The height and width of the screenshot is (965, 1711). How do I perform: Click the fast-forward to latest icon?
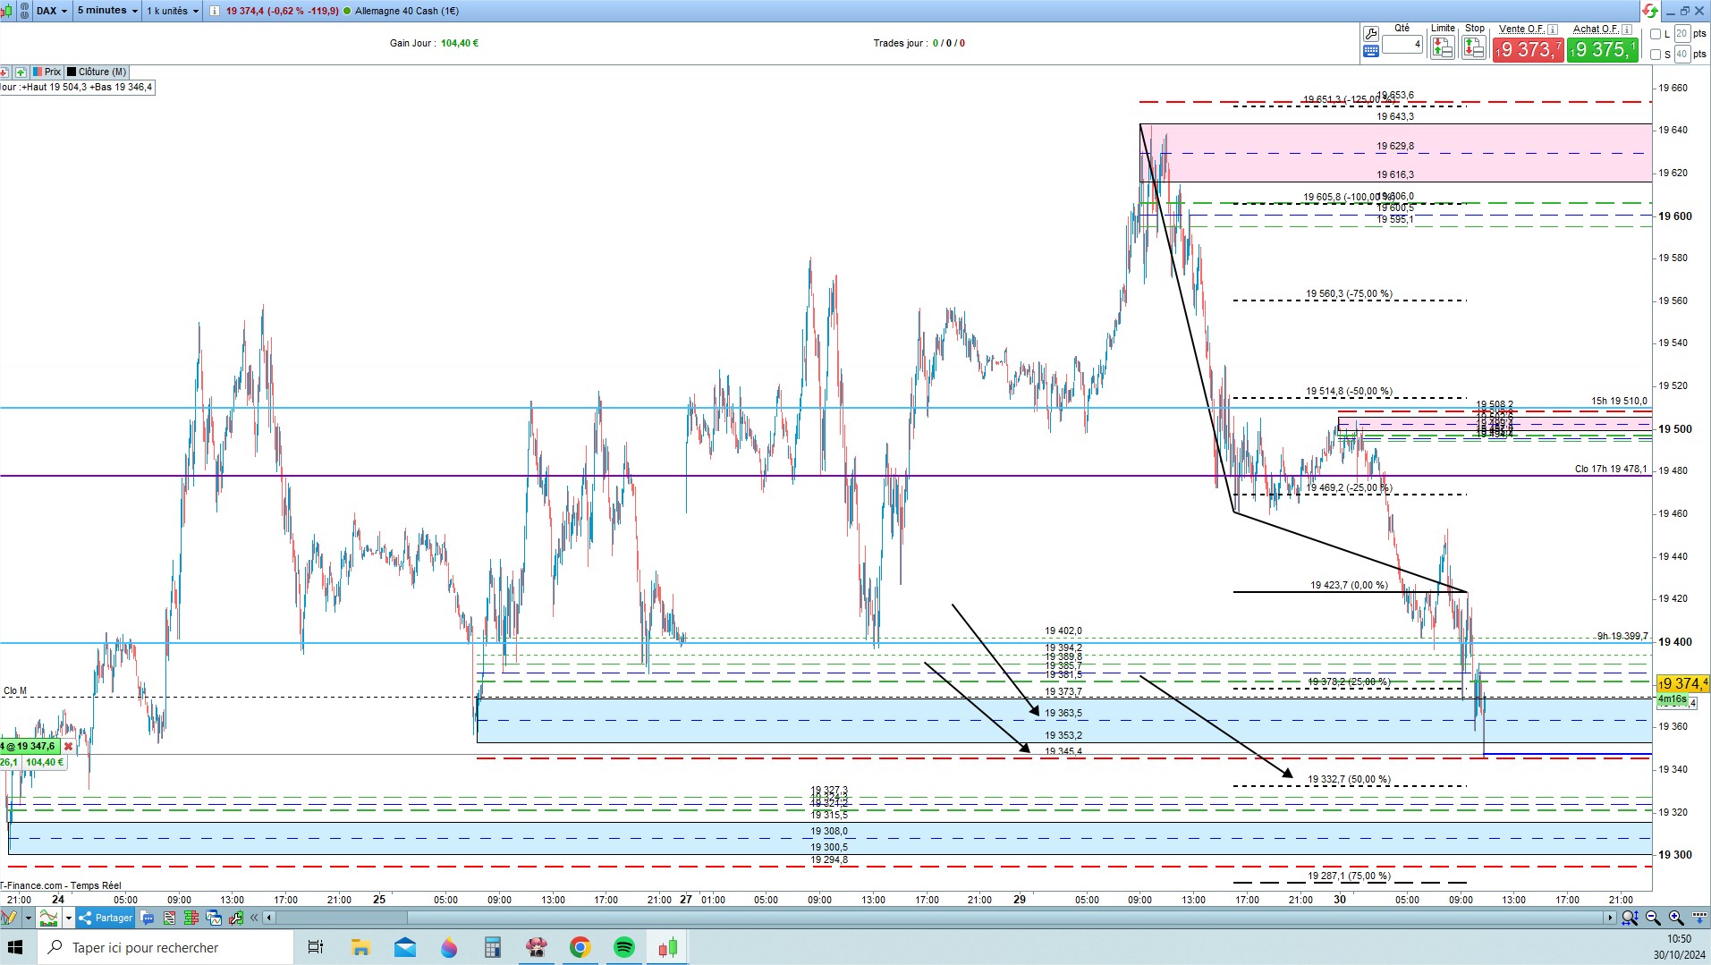pos(1698,918)
